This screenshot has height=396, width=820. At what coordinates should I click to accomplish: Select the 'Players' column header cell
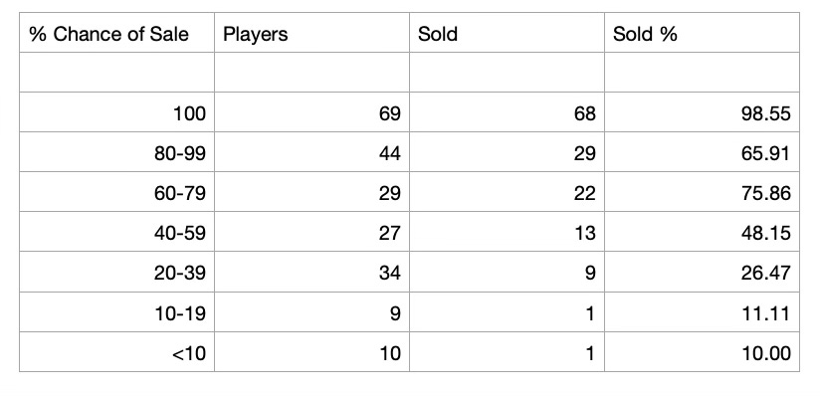[311, 33]
